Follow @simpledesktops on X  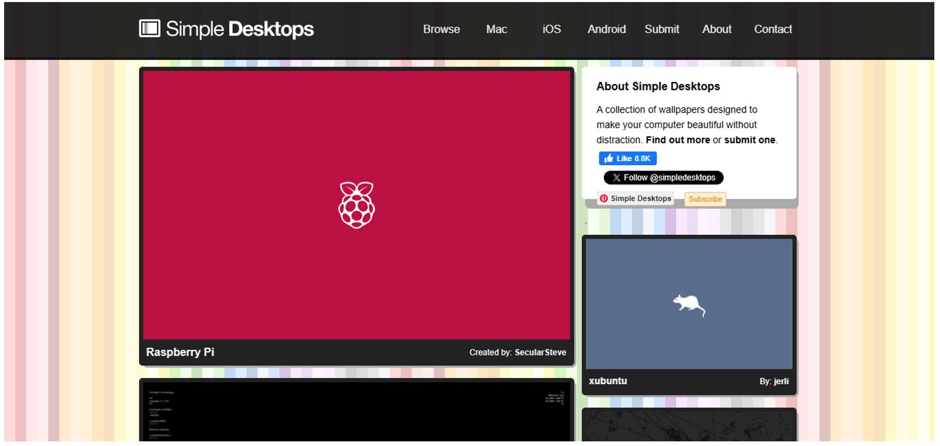(664, 178)
